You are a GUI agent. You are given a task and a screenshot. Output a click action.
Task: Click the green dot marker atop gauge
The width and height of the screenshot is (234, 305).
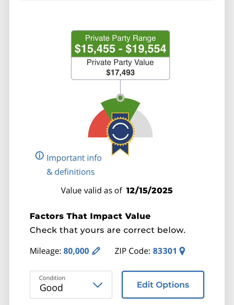pyautogui.click(x=120, y=98)
